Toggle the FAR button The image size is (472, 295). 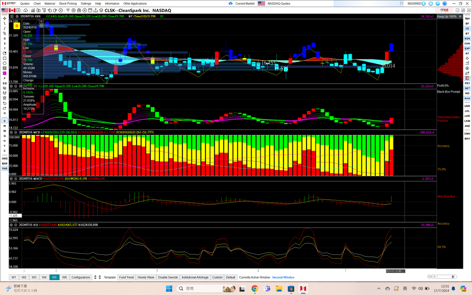(5, 168)
